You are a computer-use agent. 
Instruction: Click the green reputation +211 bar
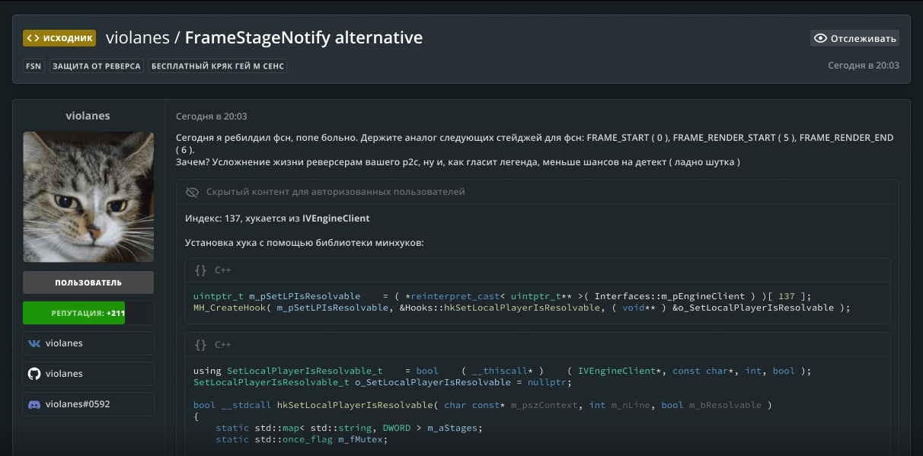[x=74, y=313]
